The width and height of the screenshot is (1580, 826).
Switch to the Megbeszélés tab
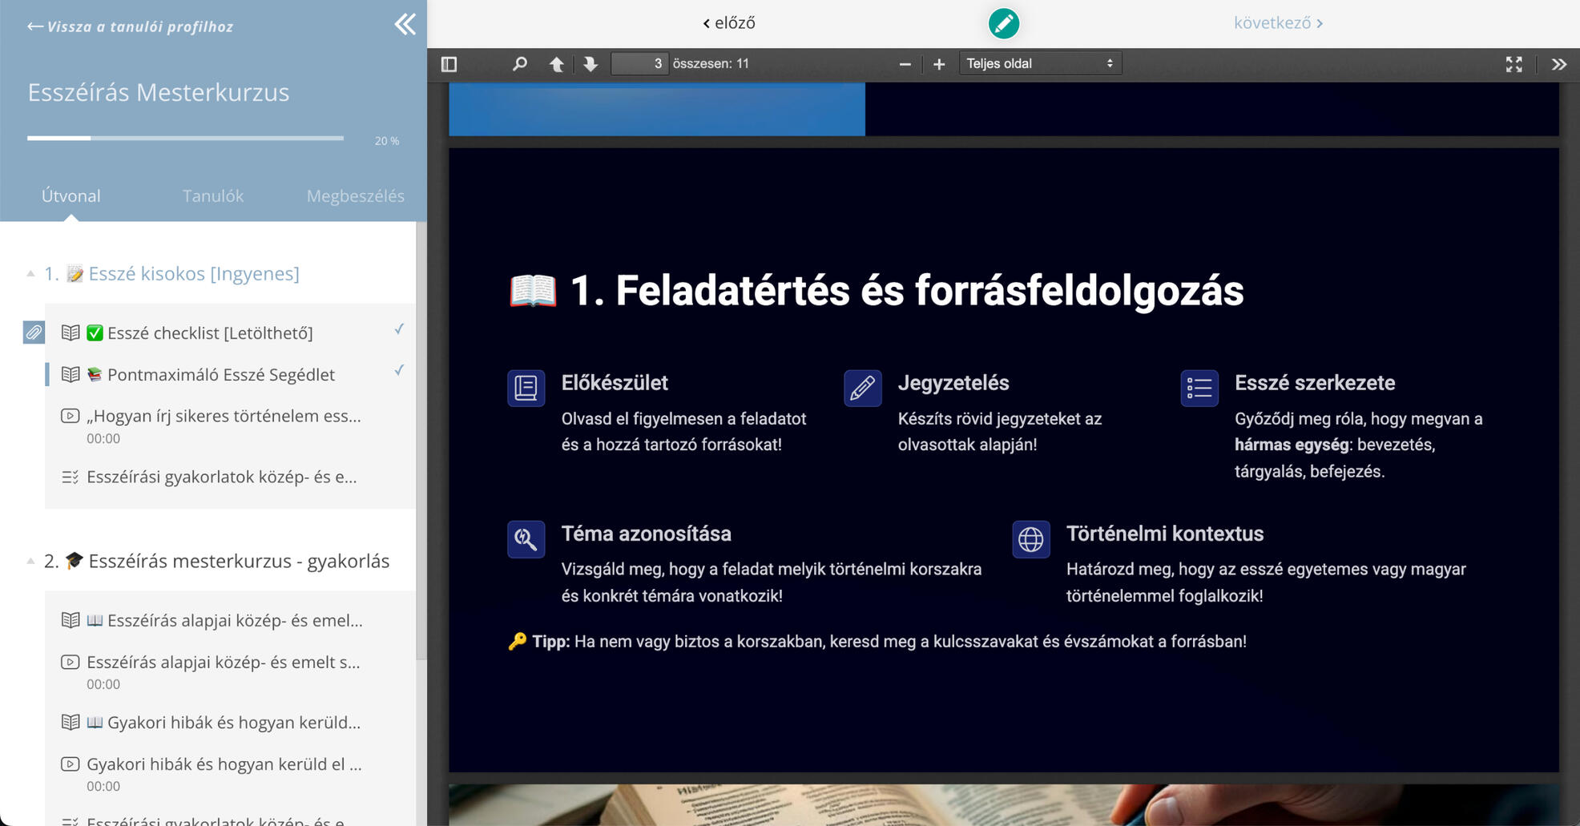355,196
